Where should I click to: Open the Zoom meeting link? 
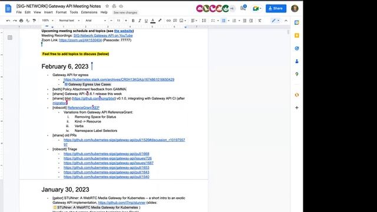80,40
